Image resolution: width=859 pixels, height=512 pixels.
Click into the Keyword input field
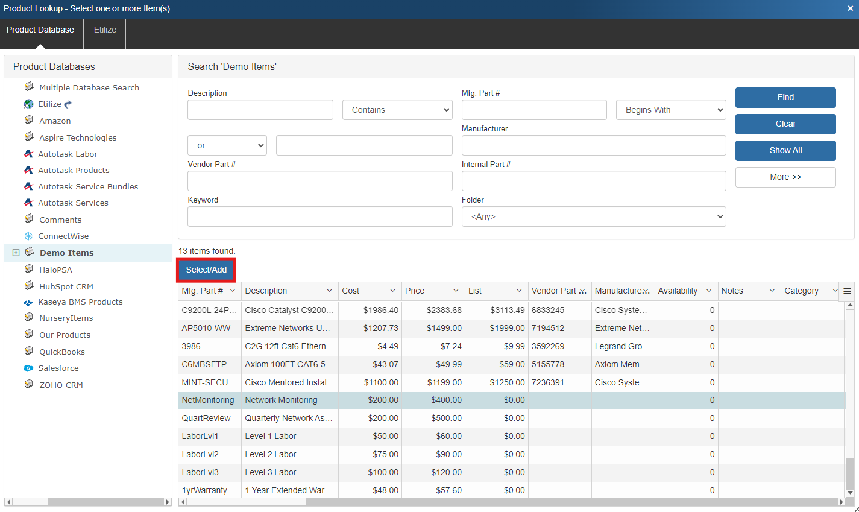coord(319,216)
